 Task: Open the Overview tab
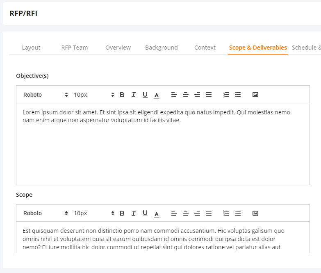118,48
